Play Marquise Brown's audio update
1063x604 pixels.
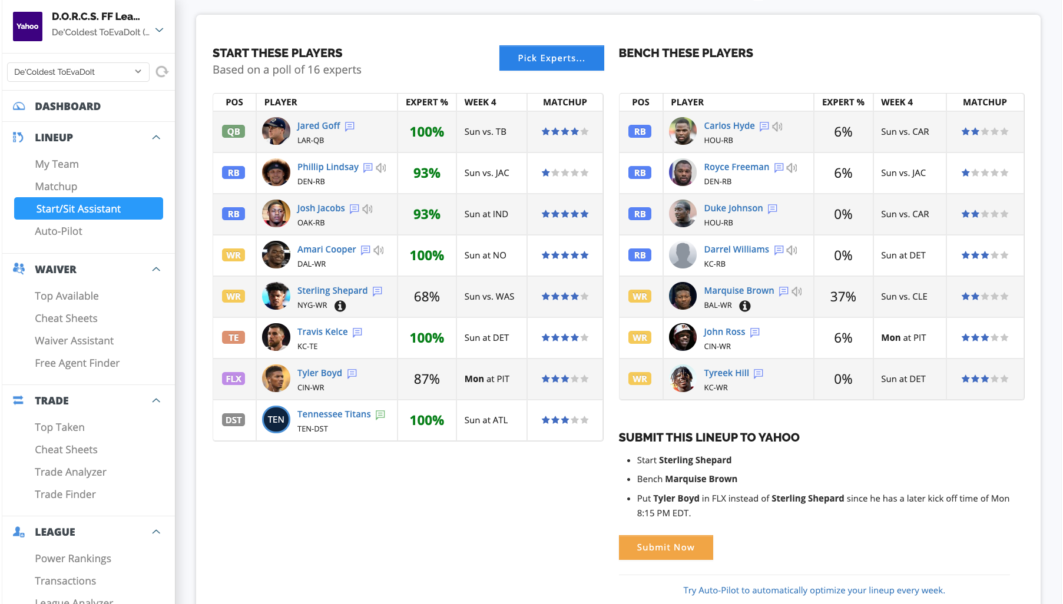point(797,291)
